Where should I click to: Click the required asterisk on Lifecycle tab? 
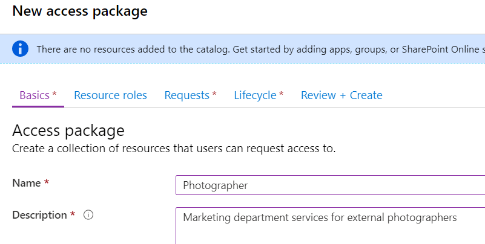pyautogui.click(x=282, y=95)
